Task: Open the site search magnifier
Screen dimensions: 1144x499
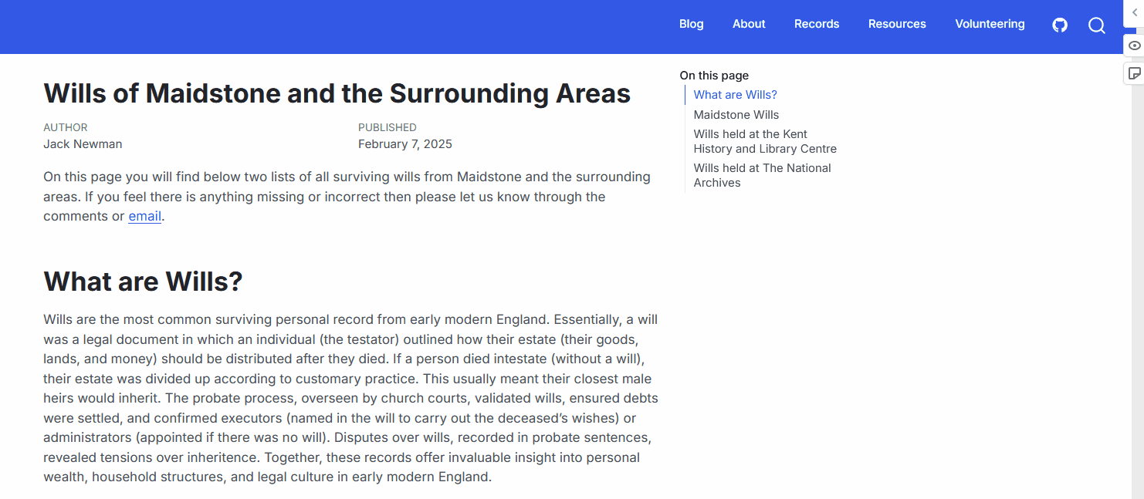Action: 1097,25
